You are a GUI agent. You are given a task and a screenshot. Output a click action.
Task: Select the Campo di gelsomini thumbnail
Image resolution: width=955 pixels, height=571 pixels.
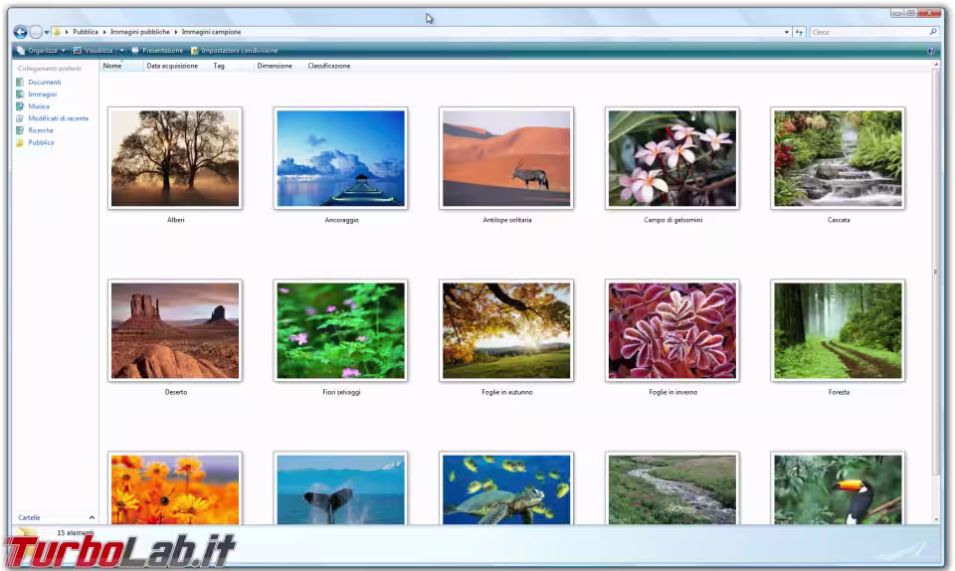[x=672, y=158]
